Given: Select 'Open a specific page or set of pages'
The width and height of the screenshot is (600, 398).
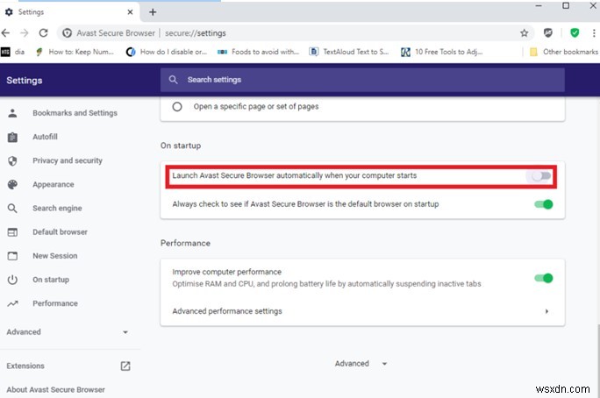Looking at the screenshot, I should [177, 107].
